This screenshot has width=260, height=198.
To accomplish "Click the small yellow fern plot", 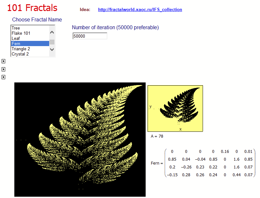I will pyautogui.click(x=175, y=108).
